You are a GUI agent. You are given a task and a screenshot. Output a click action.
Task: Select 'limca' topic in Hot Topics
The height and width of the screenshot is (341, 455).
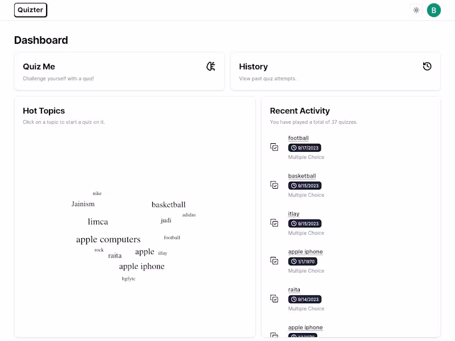(x=98, y=222)
